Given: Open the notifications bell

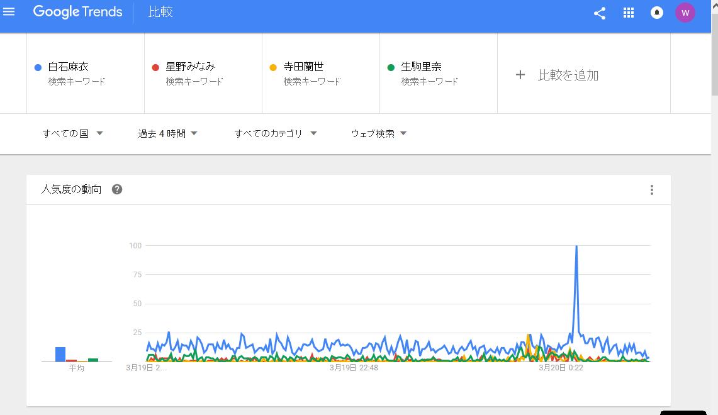Looking at the screenshot, I should tap(656, 13).
